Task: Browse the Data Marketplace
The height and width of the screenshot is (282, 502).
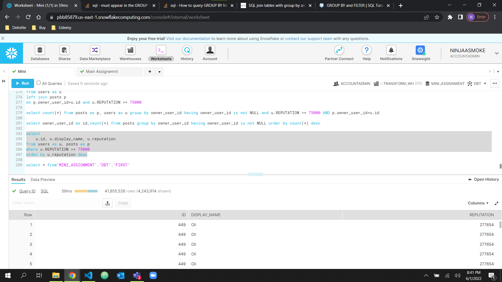Action: pos(95,53)
